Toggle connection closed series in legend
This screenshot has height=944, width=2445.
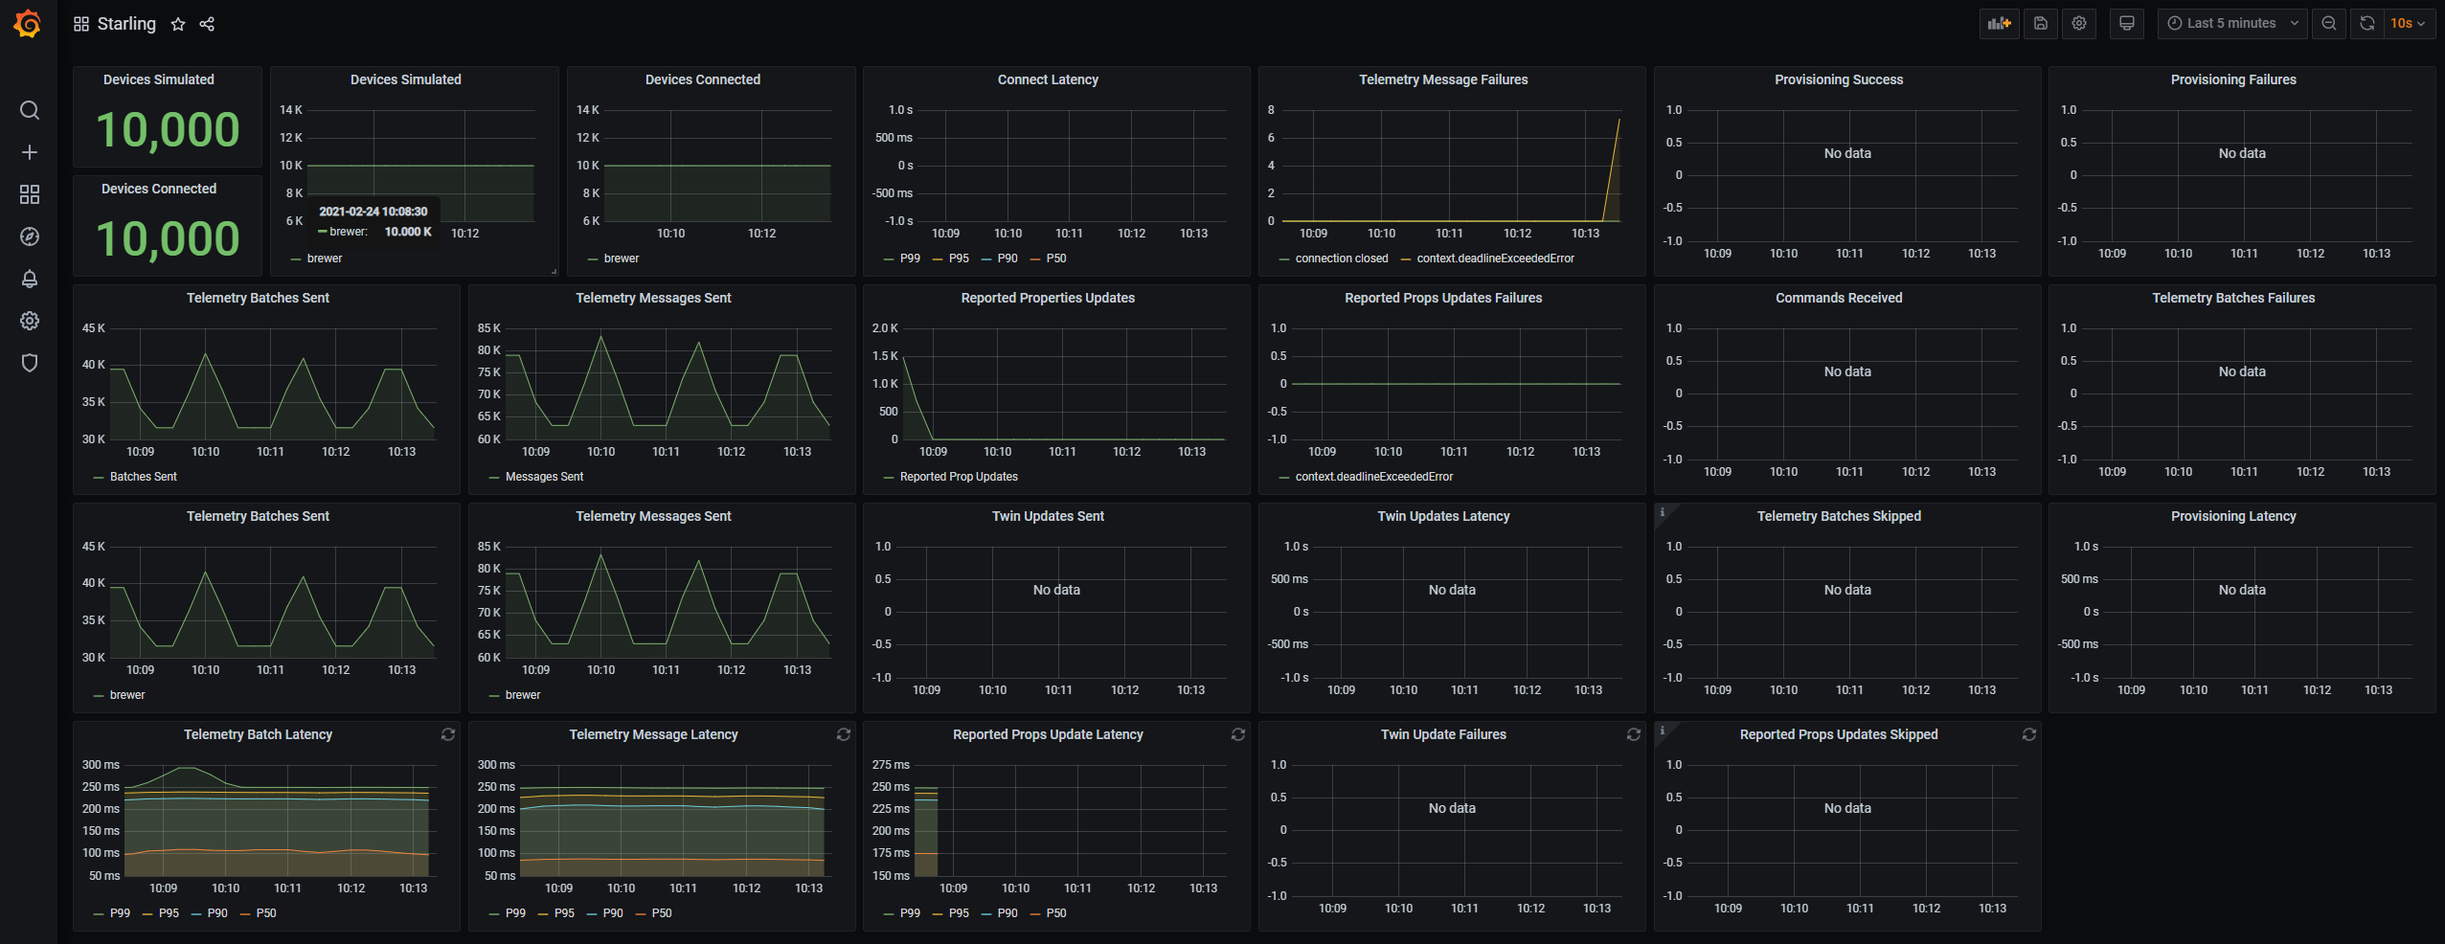1342,258
